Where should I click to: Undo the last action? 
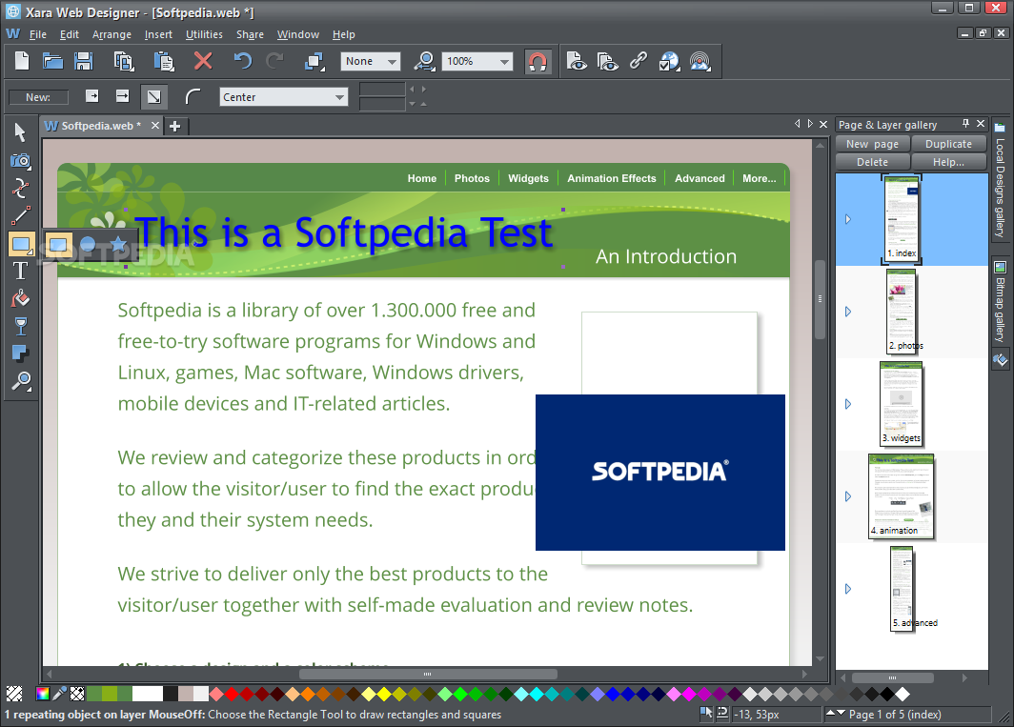point(242,61)
